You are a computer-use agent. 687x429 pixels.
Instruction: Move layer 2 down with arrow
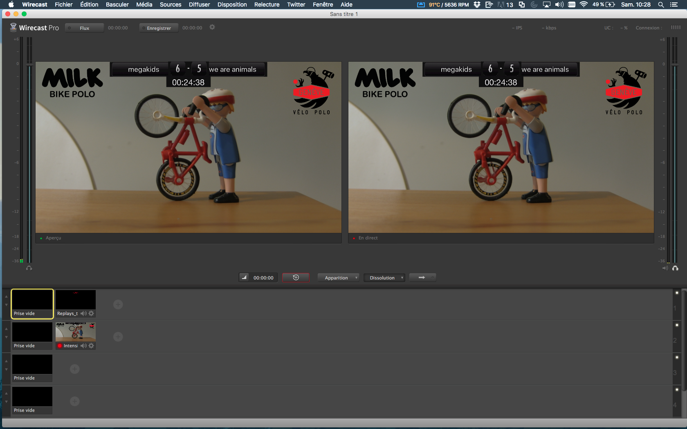(x=6, y=337)
